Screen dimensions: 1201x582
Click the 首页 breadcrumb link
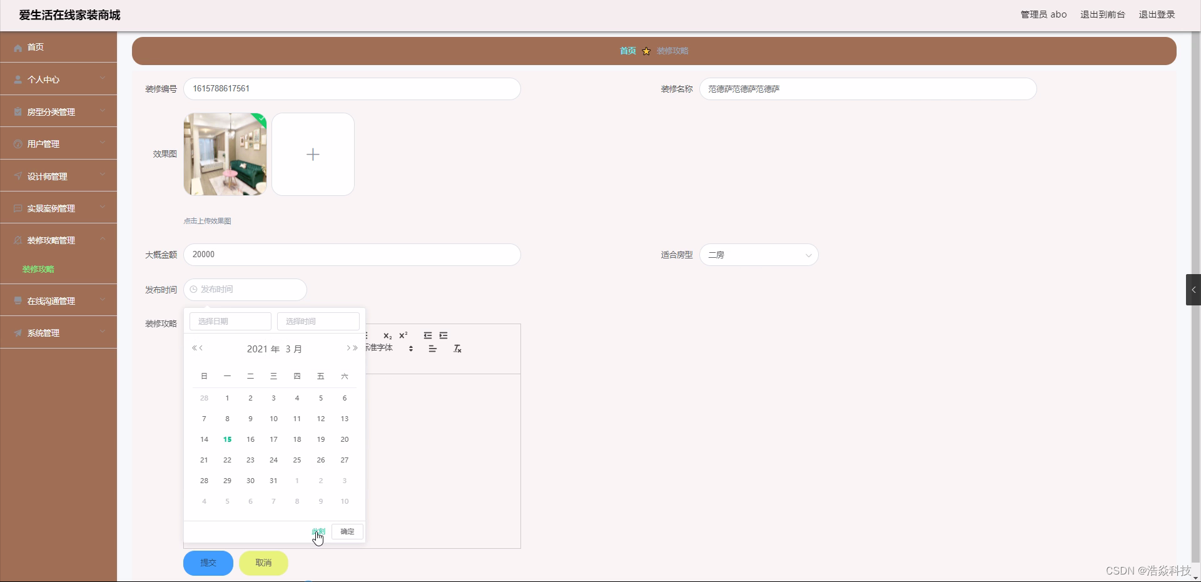pos(628,51)
